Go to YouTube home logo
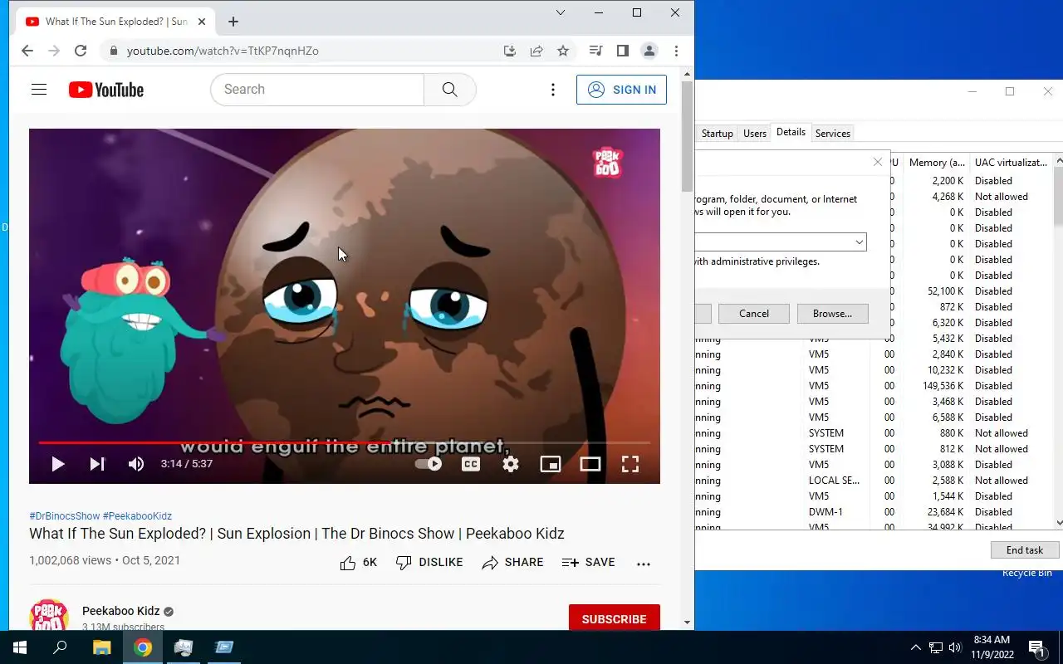Image resolution: width=1063 pixels, height=664 pixels. [x=106, y=90]
